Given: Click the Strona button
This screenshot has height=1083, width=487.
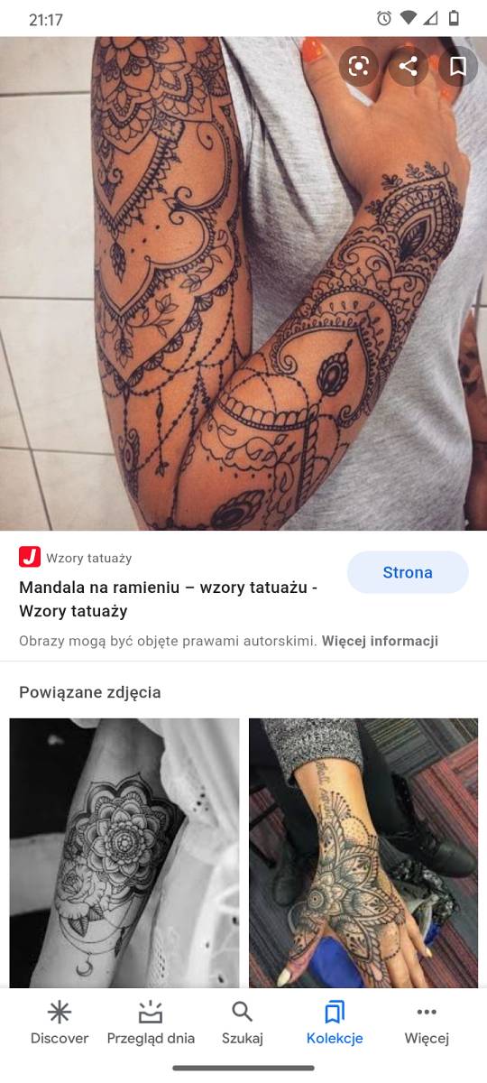Looking at the screenshot, I should pos(408,572).
